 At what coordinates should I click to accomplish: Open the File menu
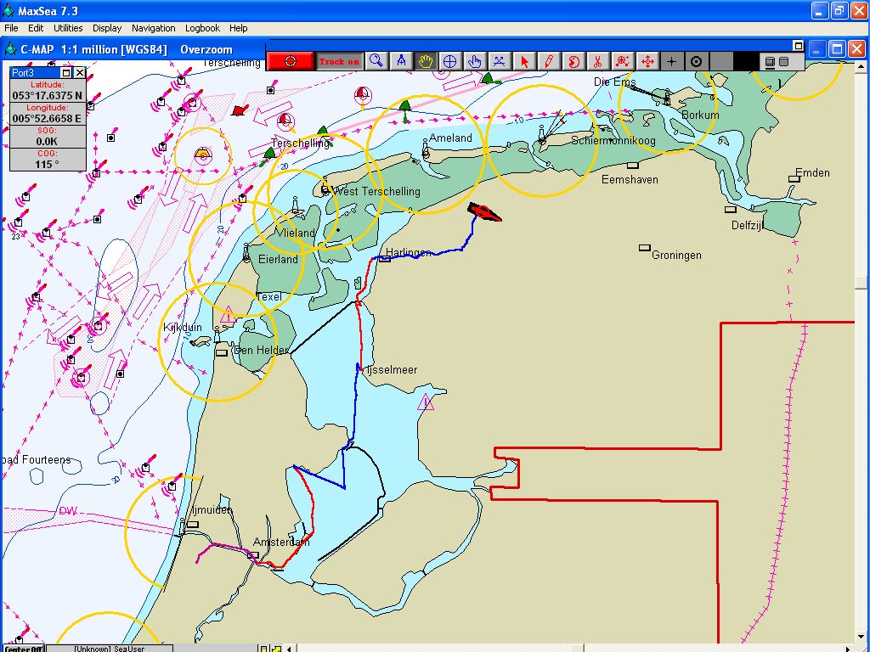(x=11, y=28)
